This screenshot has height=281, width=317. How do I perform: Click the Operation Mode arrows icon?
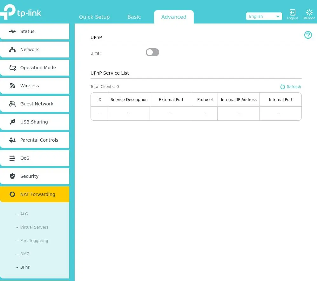pos(12,68)
